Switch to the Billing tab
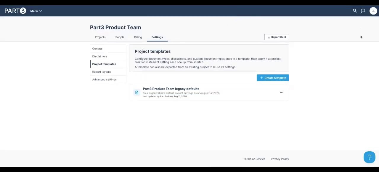Viewport: 379px width, 172px height. click(x=138, y=37)
